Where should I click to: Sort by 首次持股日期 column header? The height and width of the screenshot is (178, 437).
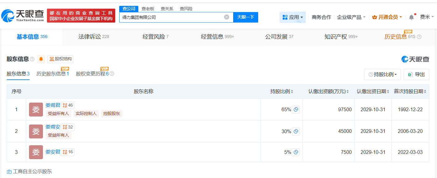point(410,91)
